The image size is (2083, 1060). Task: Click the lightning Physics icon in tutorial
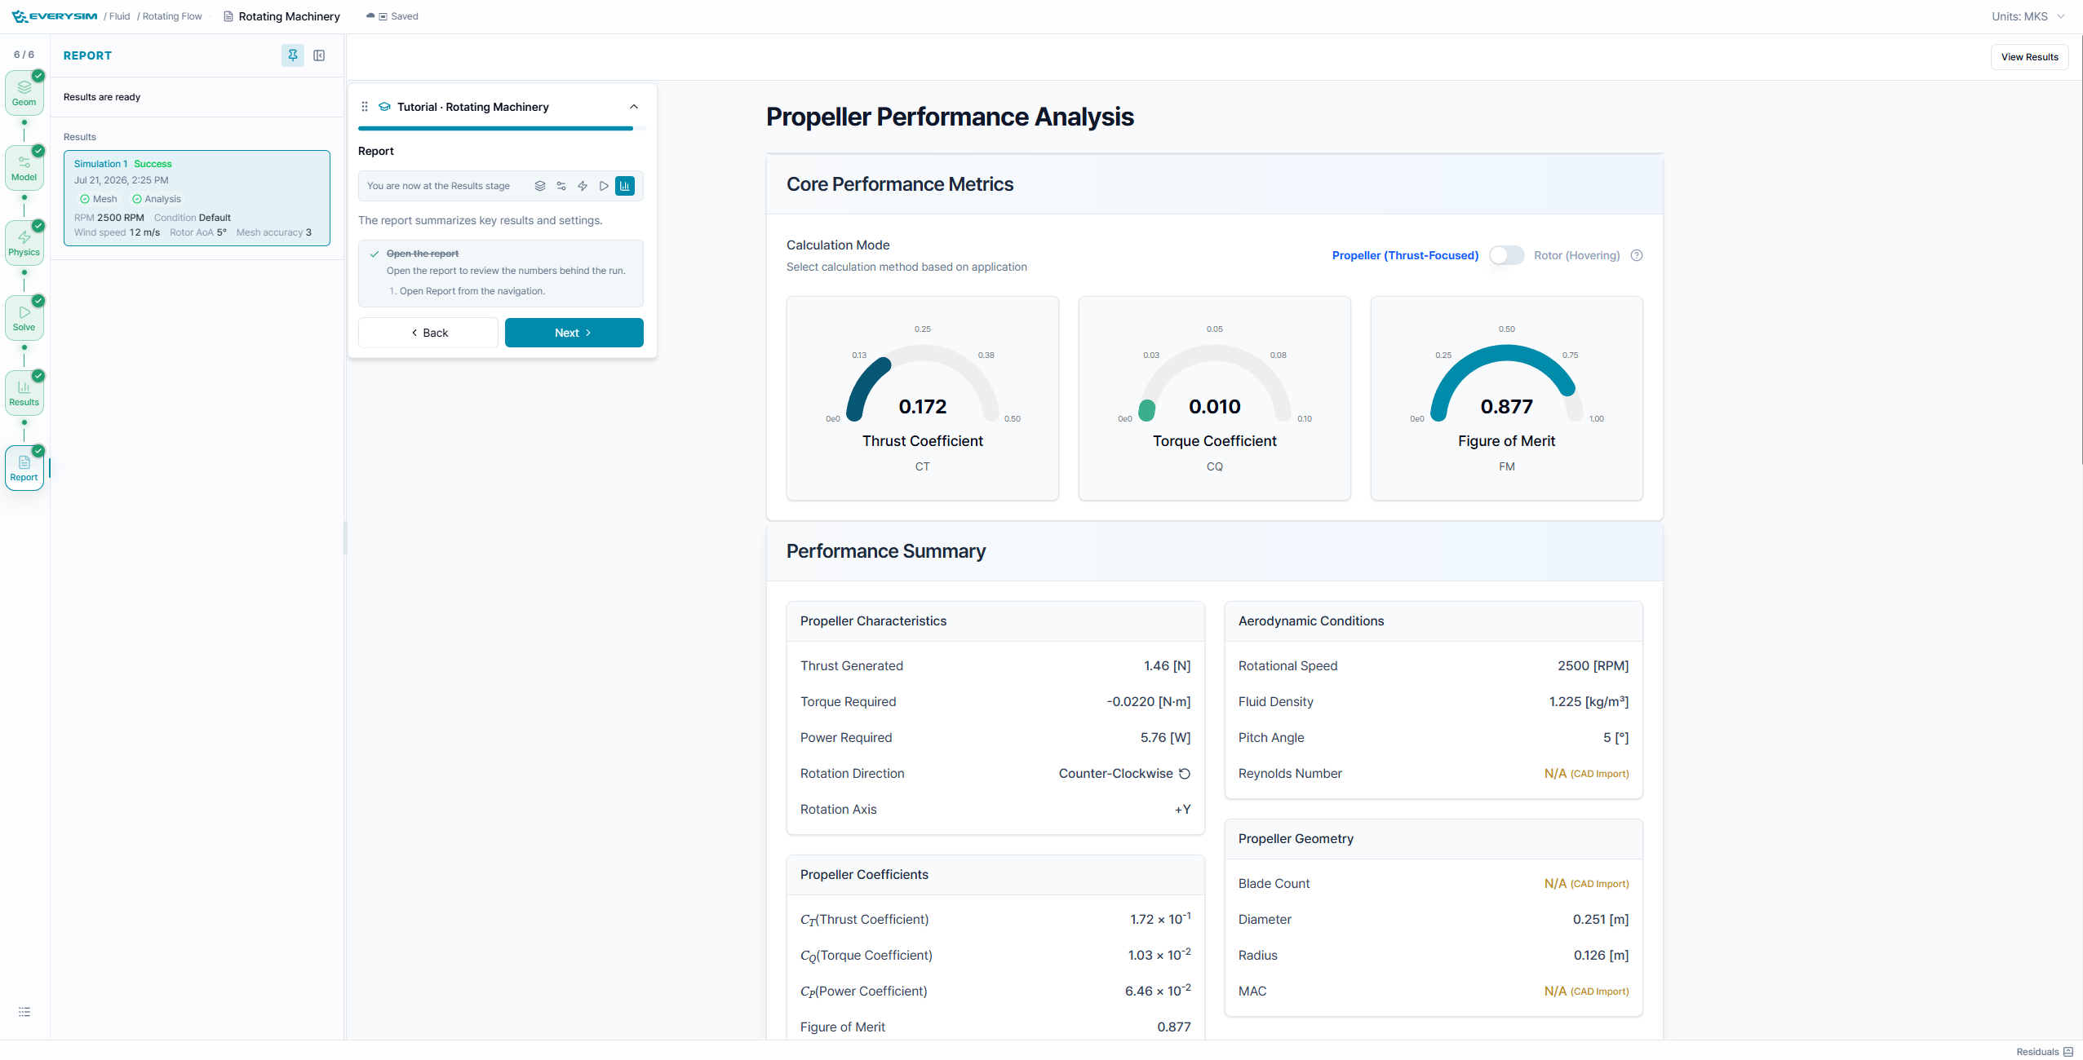pos(583,186)
